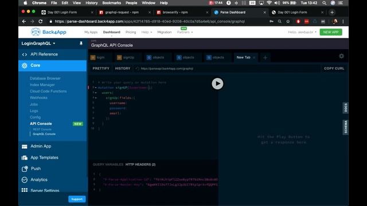Click the PRETTIFY button
367x206 pixels.
[101, 69]
